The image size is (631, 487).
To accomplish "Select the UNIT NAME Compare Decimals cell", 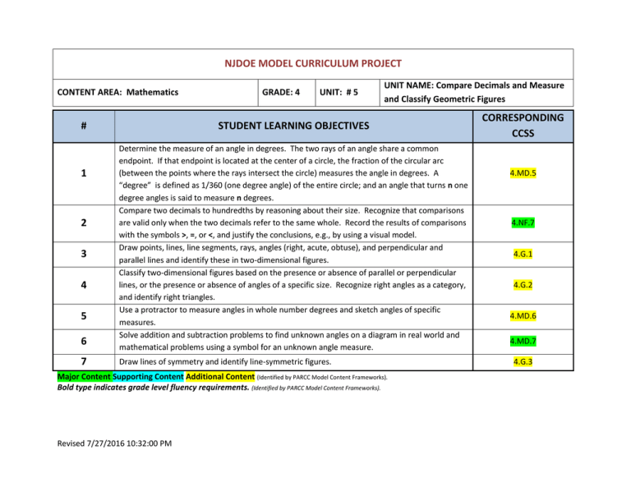I will (477, 93).
